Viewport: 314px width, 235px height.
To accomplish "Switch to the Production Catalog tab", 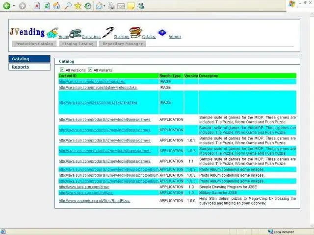I will click(x=34, y=44).
